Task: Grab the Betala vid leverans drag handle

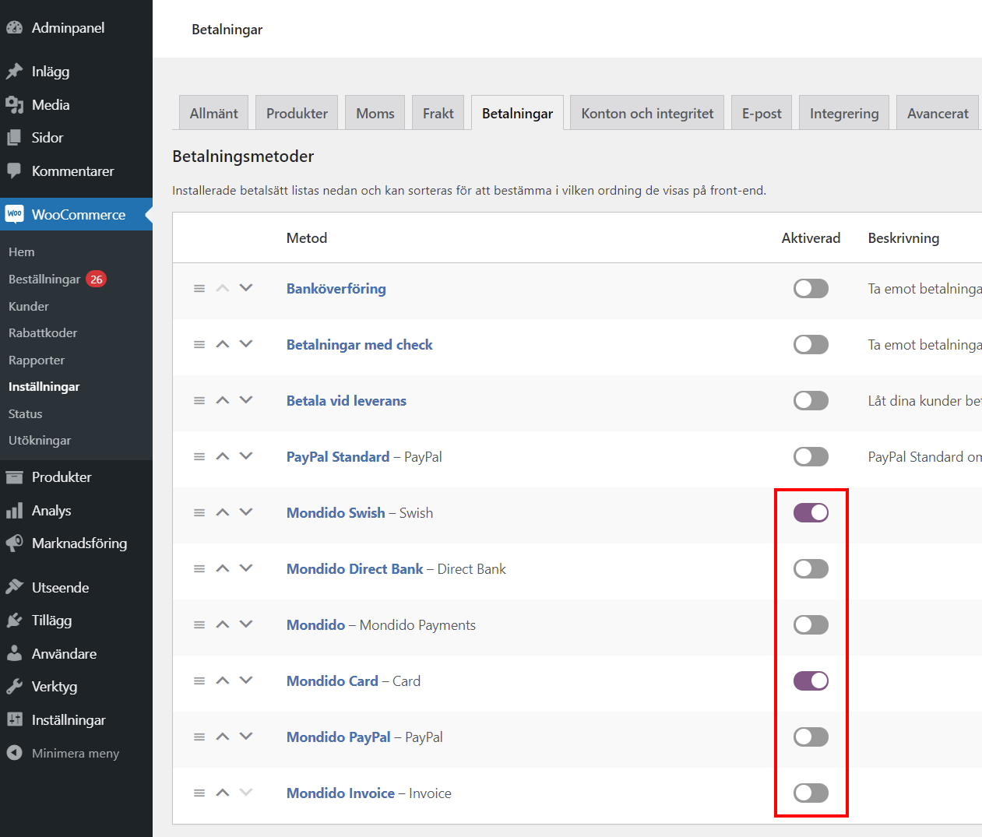Action: pyautogui.click(x=199, y=401)
